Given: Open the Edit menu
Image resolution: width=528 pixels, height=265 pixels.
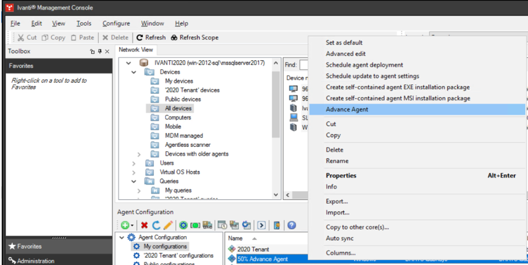Looking at the screenshot, I should pos(37,24).
